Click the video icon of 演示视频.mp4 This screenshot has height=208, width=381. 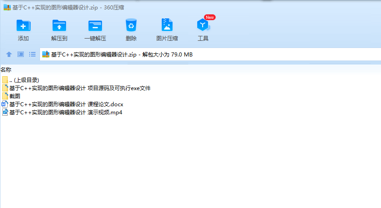(x=5, y=112)
